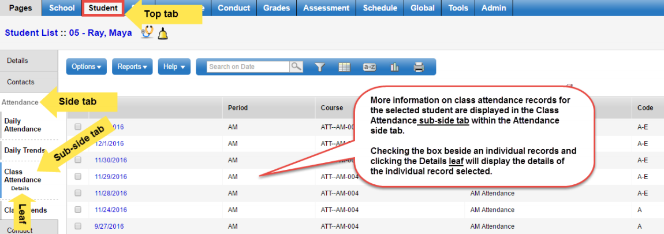This screenshot has width=664, height=234.
Task: Select the 11/28/2016 row checkbox
Action: point(78,193)
